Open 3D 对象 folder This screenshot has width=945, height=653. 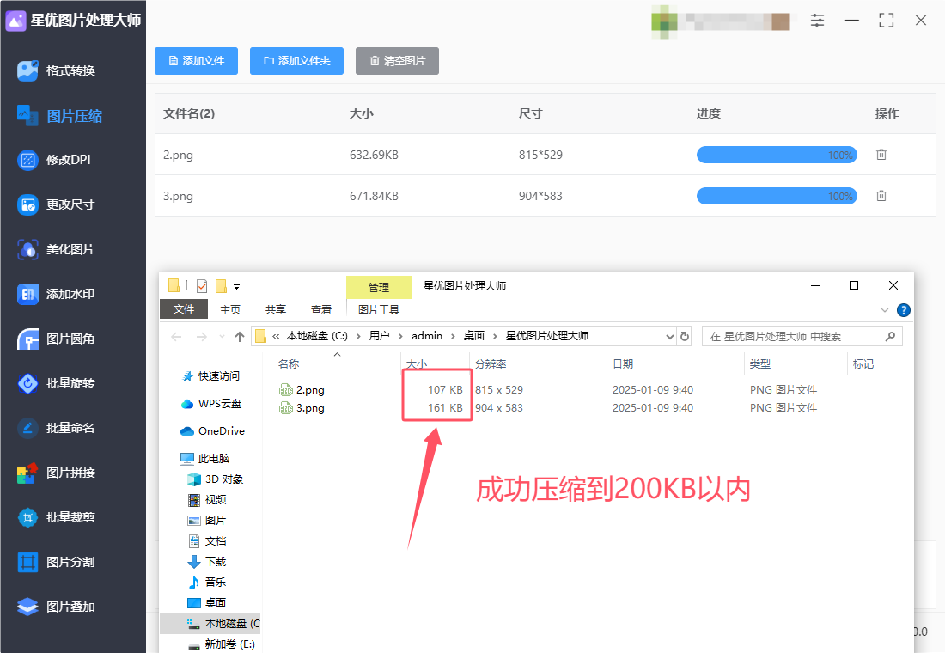click(x=216, y=479)
